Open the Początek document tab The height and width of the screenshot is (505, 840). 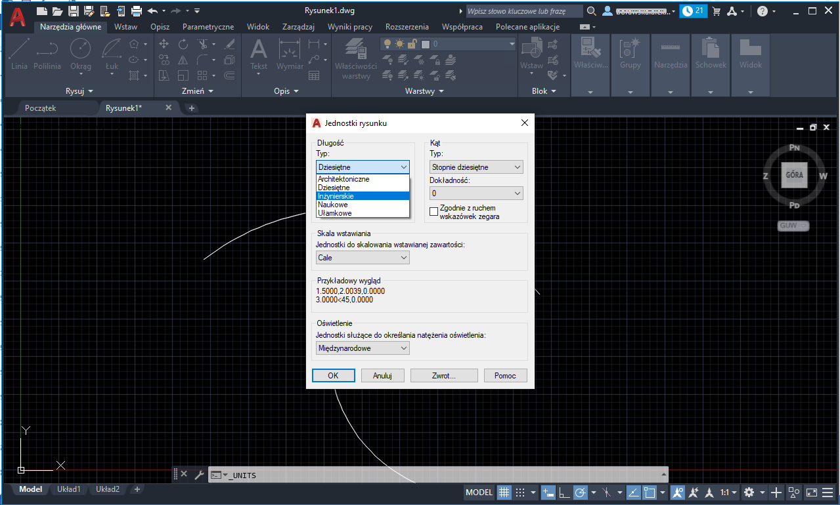point(41,108)
